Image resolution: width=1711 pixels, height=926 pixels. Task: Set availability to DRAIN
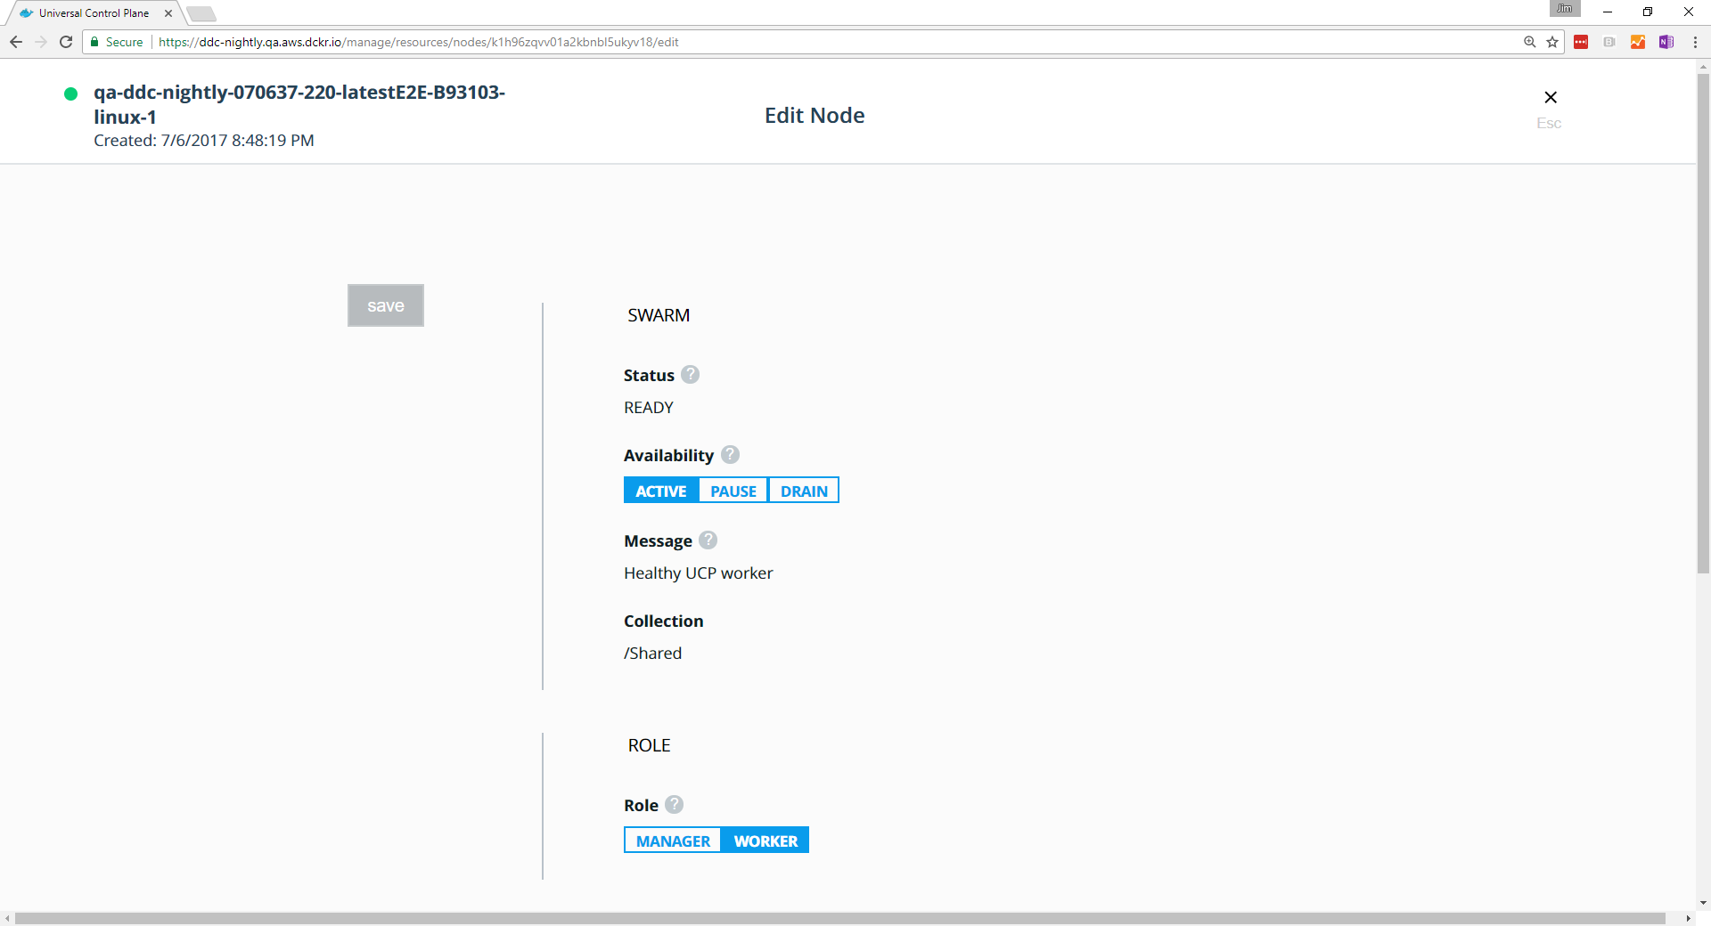point(803,491)
